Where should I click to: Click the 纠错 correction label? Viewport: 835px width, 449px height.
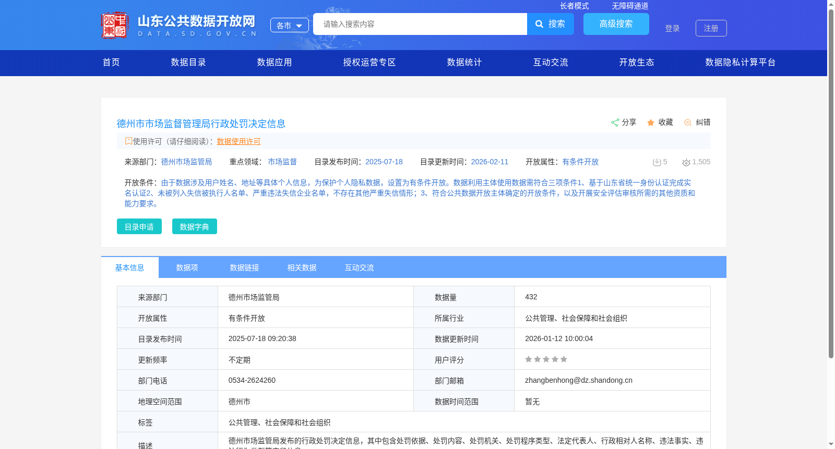click(703, 122)
